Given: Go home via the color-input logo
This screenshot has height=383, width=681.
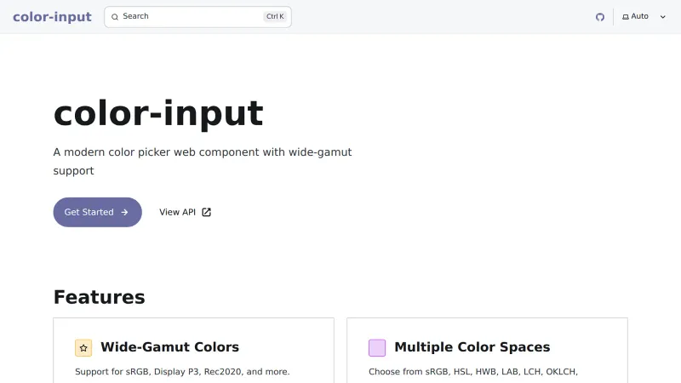Looking at the screenshot, I should pos(52,17).
